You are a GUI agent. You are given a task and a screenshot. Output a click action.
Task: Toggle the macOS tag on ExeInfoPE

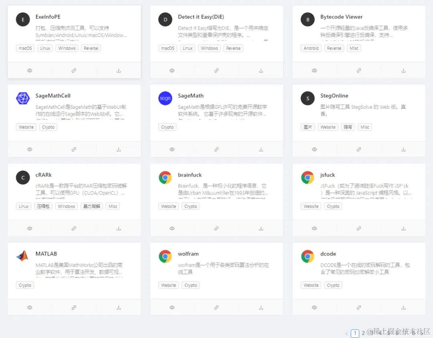pyautogui.click(x=25, y=48)
